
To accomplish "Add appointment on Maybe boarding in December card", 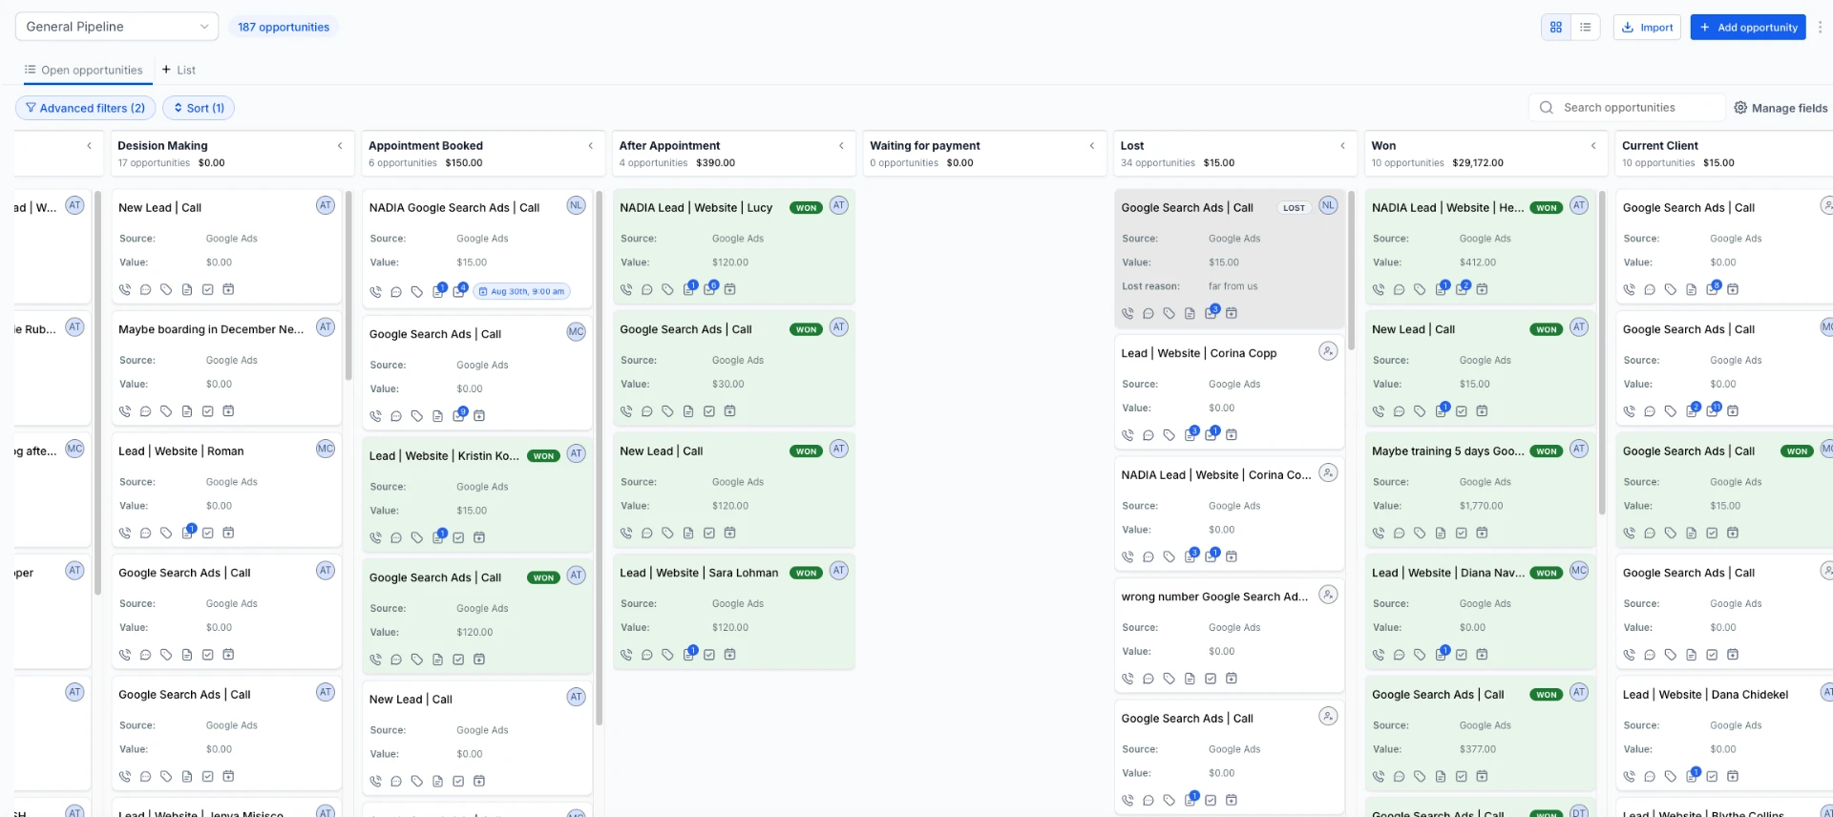I will pos(228,411).
